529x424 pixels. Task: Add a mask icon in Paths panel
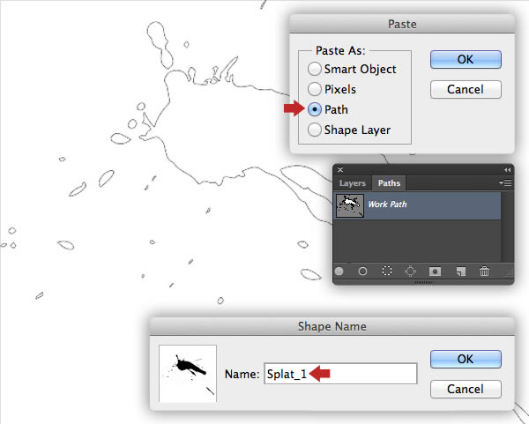coord(435,272)
